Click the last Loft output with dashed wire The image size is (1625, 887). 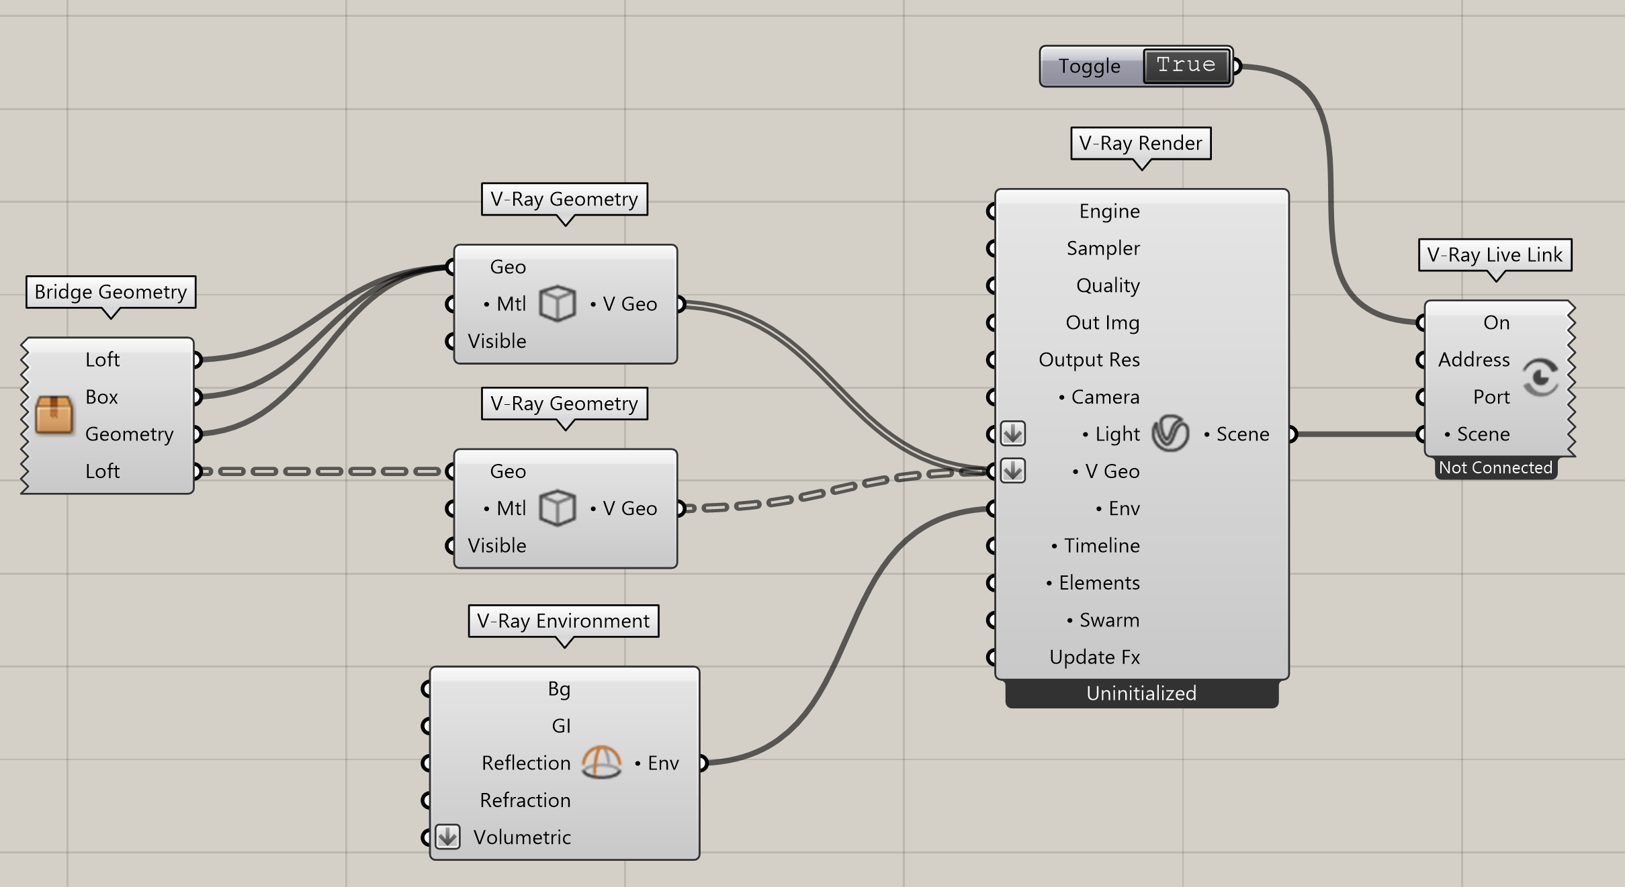[102, 471]
